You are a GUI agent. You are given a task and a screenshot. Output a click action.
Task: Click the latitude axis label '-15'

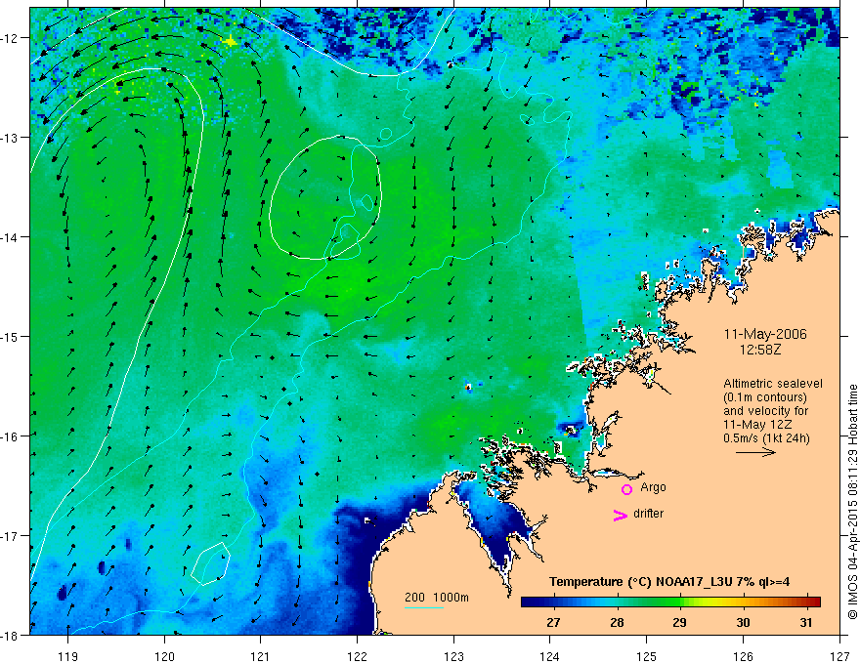(9, 336)
